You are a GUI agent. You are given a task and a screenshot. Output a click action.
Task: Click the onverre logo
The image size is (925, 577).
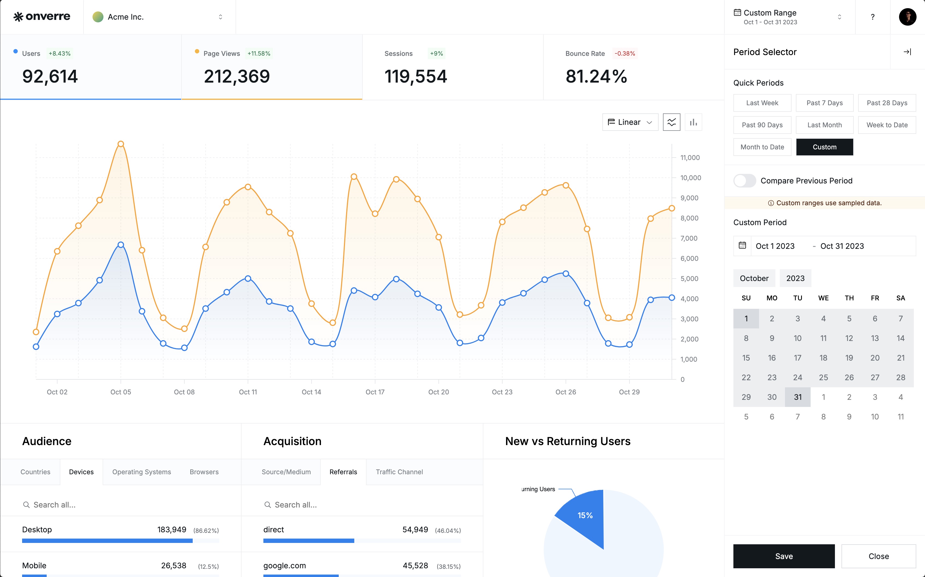[42, 17]
